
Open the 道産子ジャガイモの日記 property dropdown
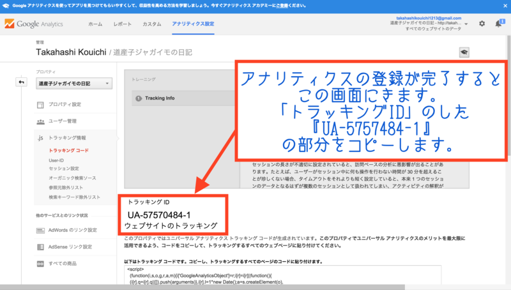[x=74, y=84]
